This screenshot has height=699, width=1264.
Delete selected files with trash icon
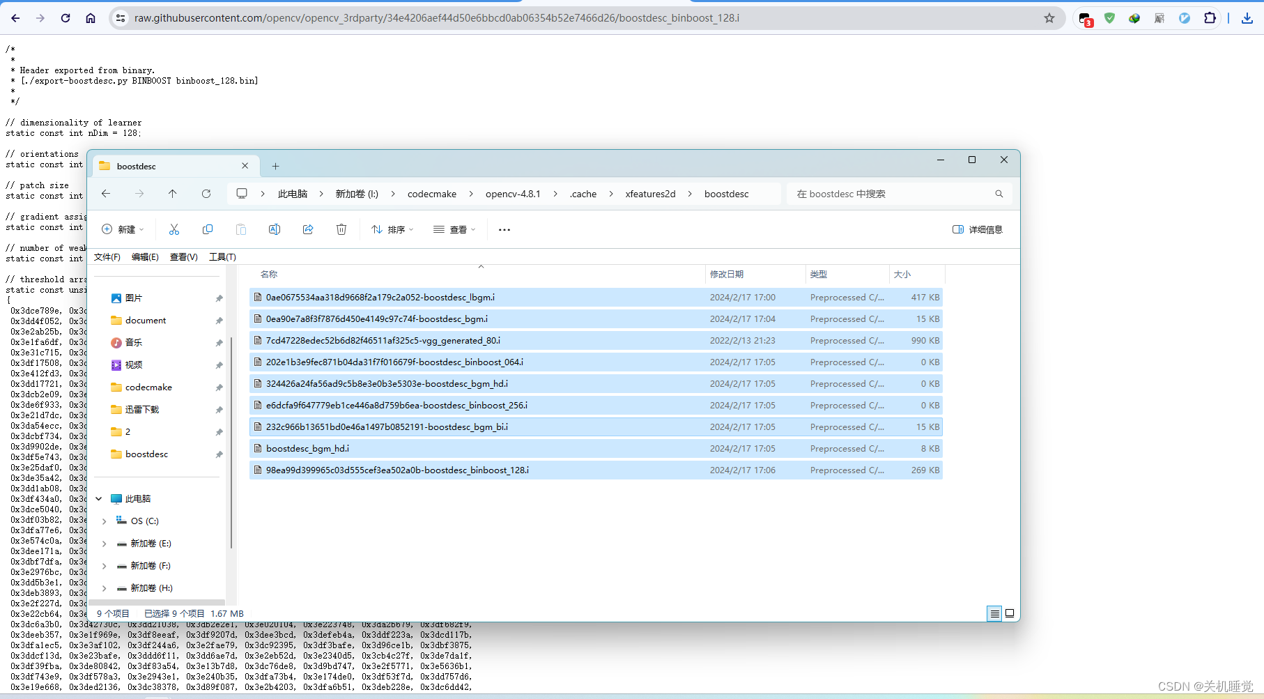pos(341,229)
